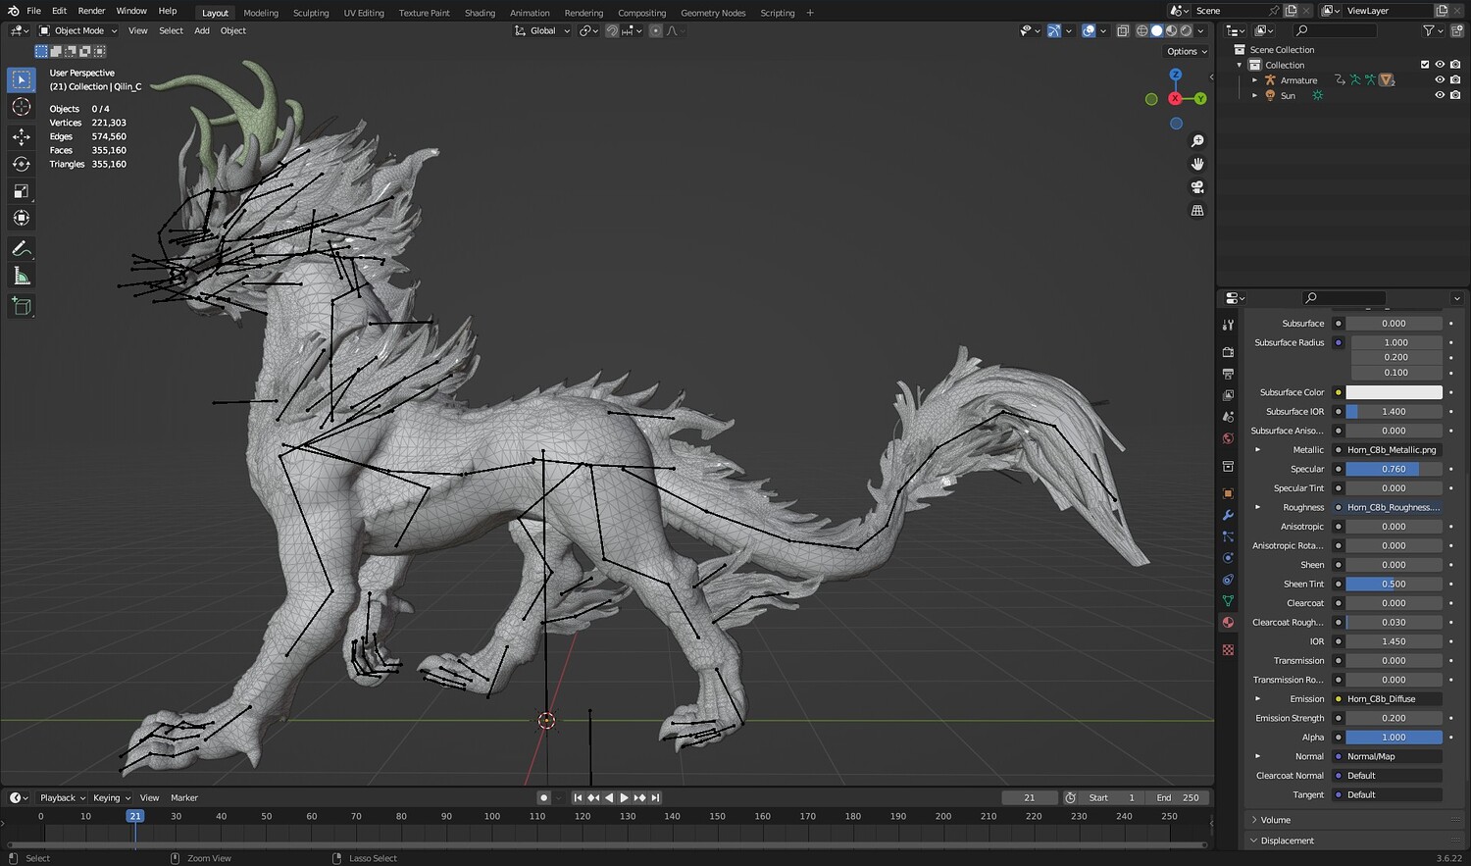Open the Global transform orientation dropdown
Image resolution: width=1471 pixels, height=866 pixels.
pos(542,30)
